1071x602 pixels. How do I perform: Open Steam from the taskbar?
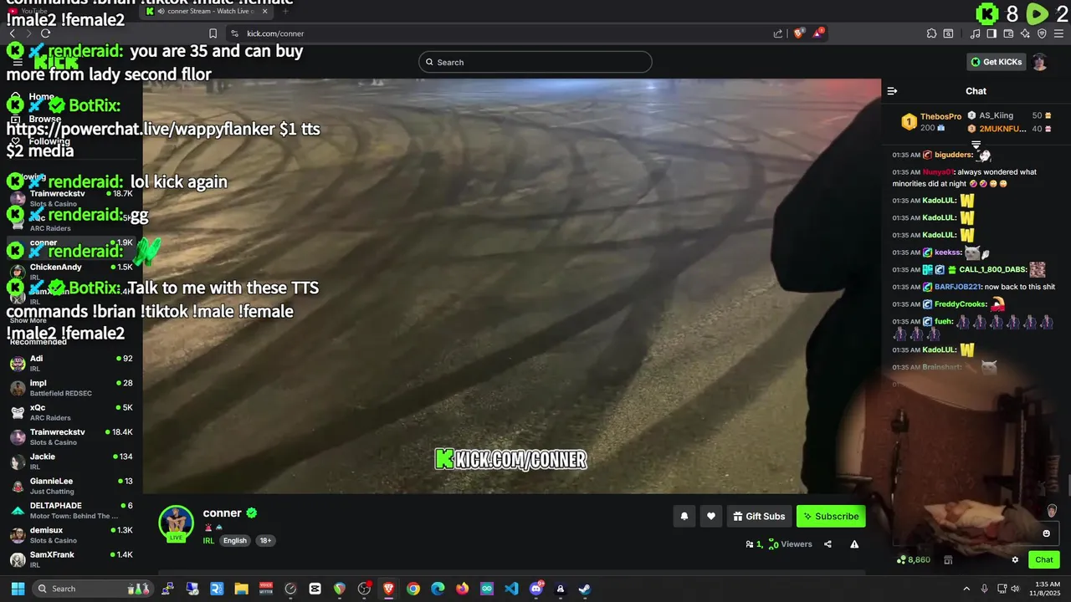point(585,589)
